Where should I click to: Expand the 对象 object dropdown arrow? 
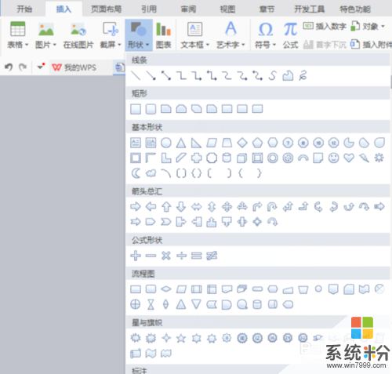tap(383, 26)
